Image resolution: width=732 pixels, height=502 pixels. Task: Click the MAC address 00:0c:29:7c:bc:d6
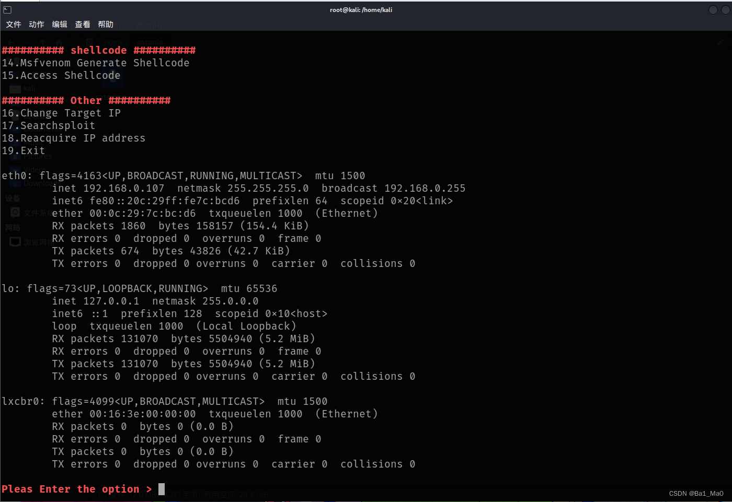(x=143, y=213)
